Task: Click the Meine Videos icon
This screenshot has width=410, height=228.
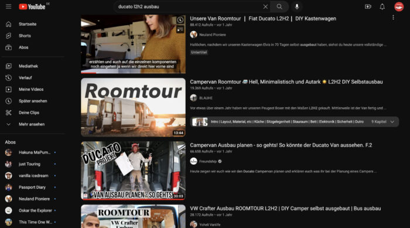Action: (8, 89)
